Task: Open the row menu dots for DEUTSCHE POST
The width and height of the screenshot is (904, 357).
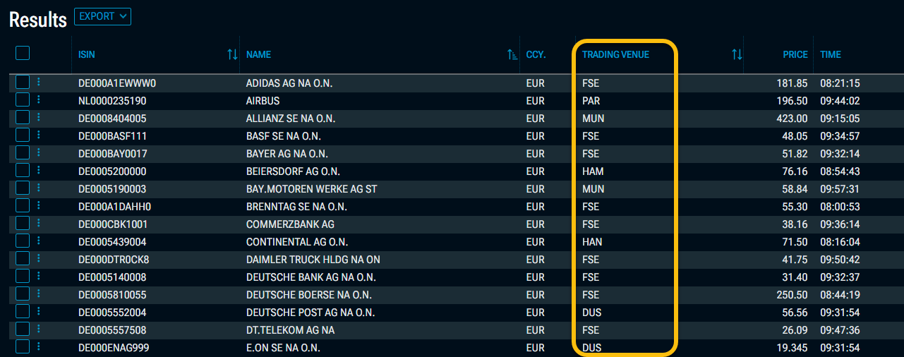Action: tap(39, 311)
